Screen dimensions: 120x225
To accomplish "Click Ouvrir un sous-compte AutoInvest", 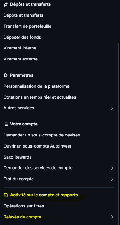I will [38, 146].
